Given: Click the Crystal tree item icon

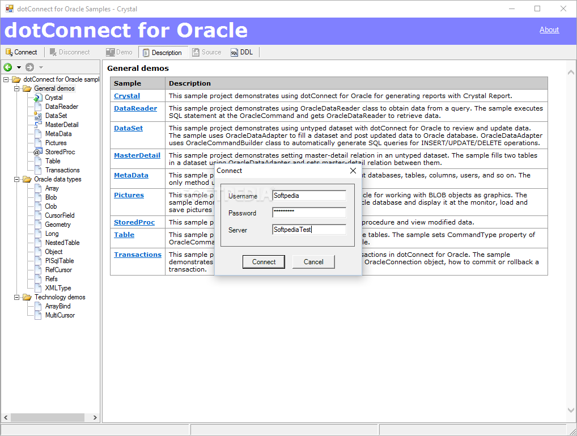Looking at the screenshot, I should (38, 98).
